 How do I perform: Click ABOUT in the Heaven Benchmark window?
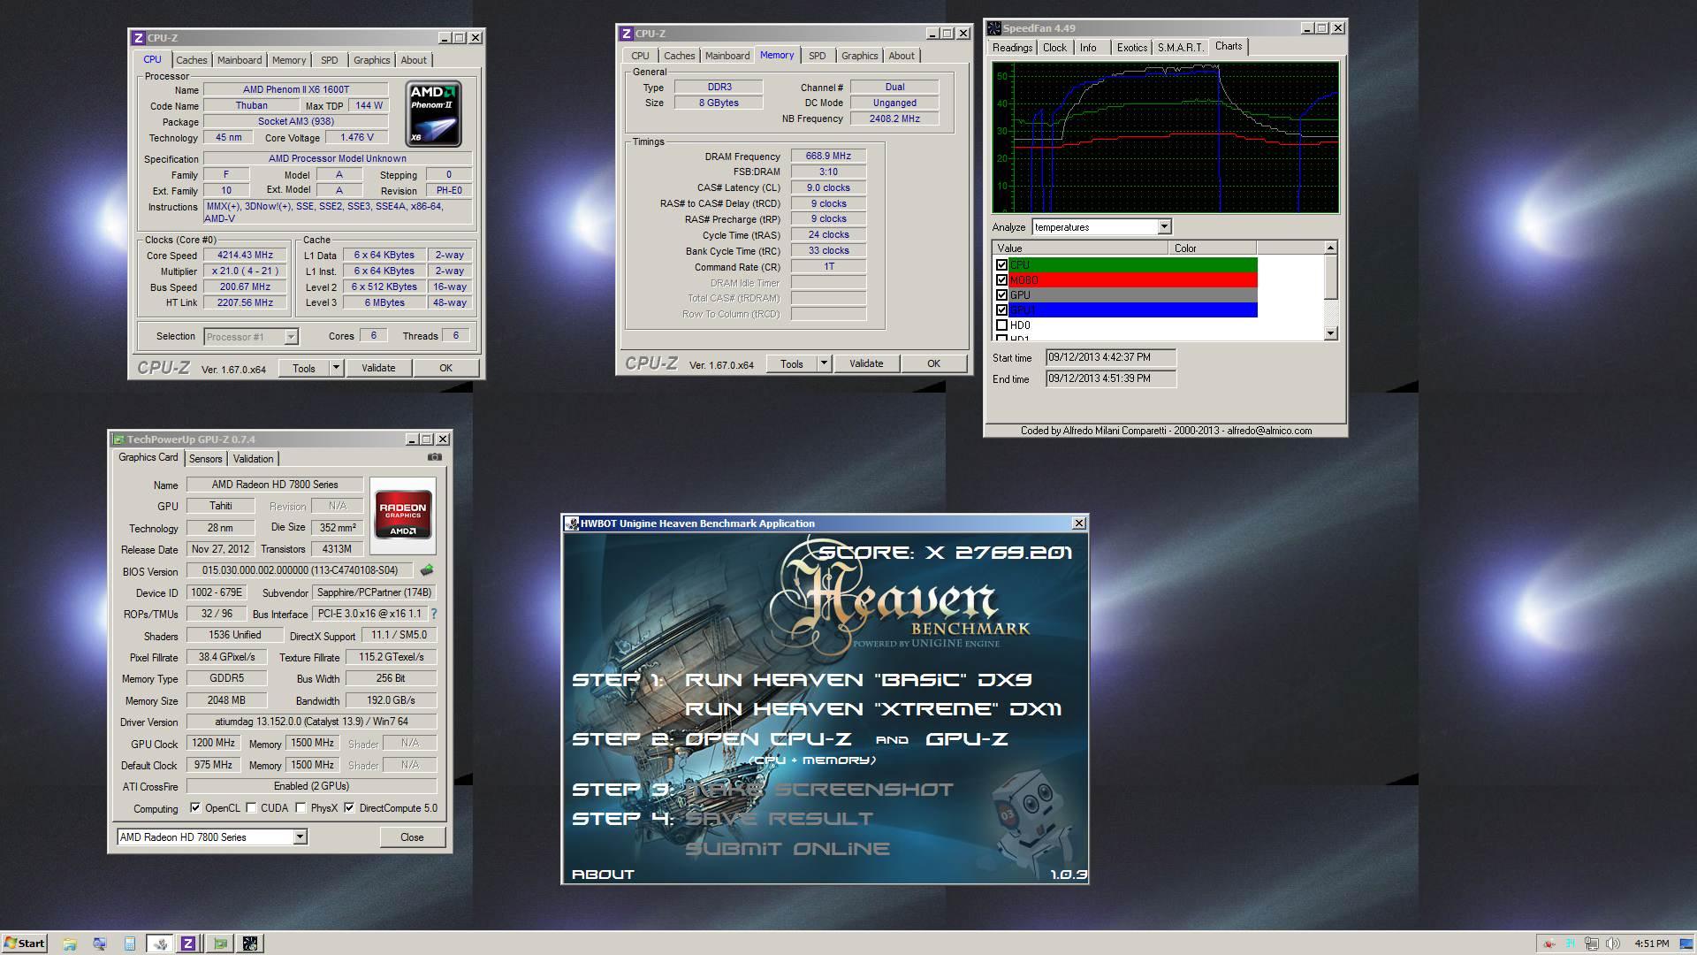[603, 874]
